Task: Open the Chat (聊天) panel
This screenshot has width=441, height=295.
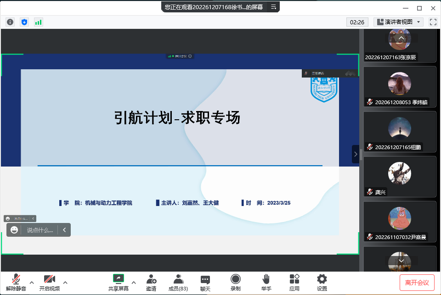Action: pyautogui.click(x=205, y=282)
